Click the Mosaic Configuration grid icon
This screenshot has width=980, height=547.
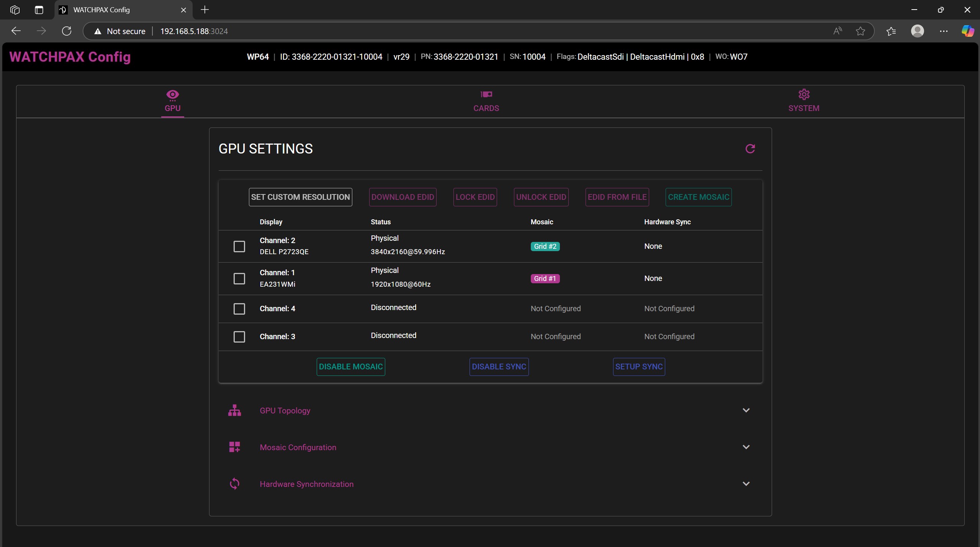pyautogui.click(x=234, y=447)
